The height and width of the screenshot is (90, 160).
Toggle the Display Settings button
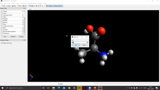[58, 6]
